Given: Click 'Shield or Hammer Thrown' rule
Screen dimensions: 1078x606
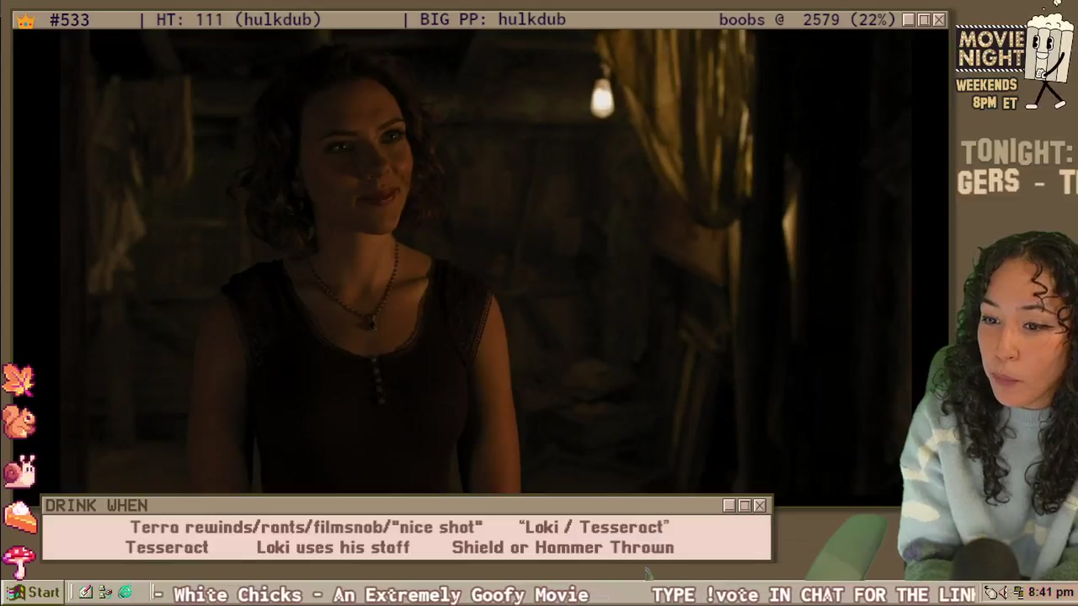Looking at the screenshot, I should click(x=563, y=548).
